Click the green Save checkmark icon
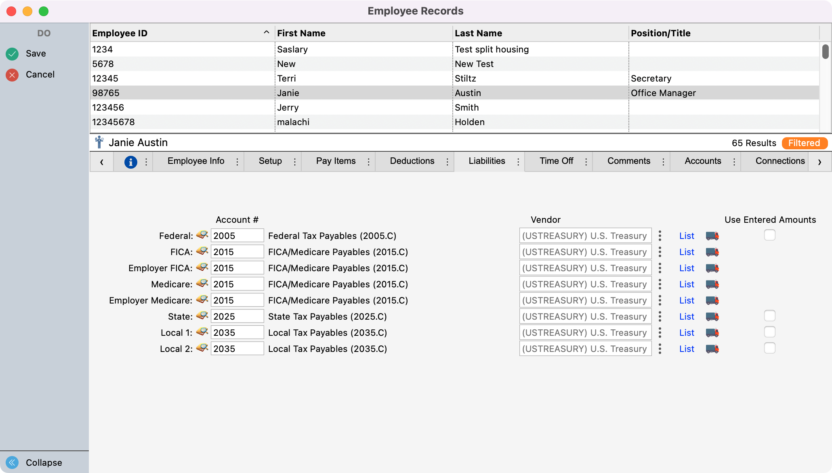The width and height of the screenshot is (832, 473). coord(12,54)
